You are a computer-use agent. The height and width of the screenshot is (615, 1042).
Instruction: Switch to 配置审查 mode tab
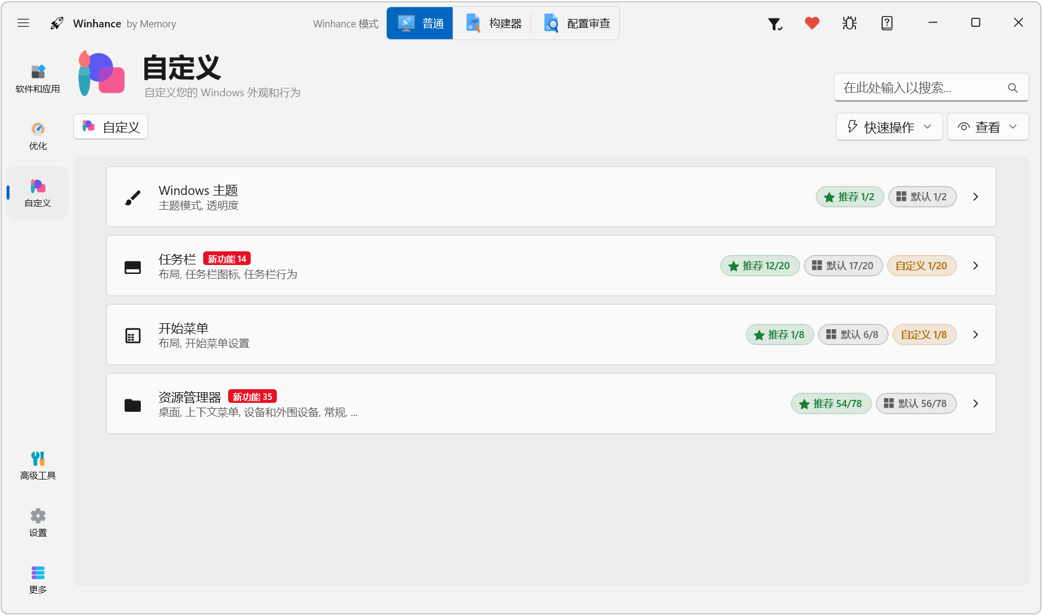pos(576,23)
